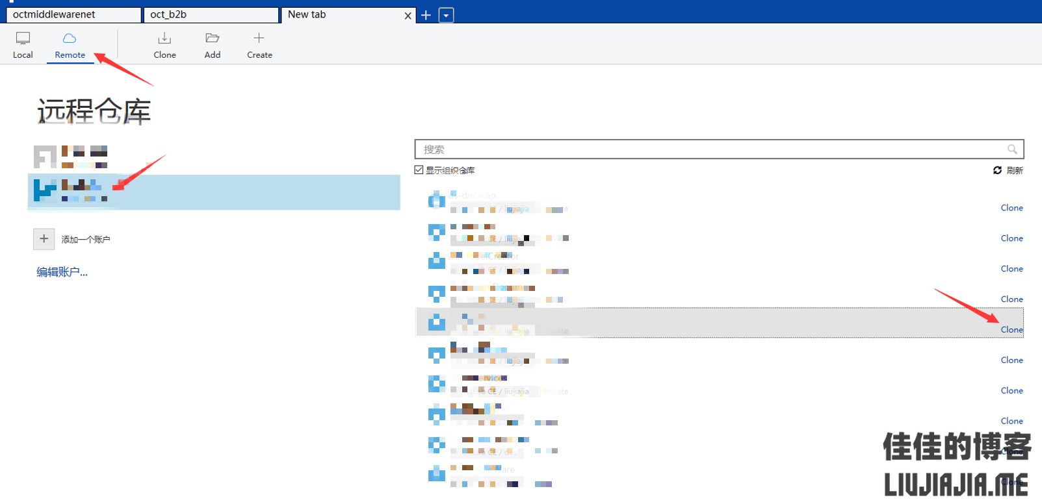This screenshot has width=1042, height=504.
Task: Select the Remote cloud icon
Action: point(70,39)
